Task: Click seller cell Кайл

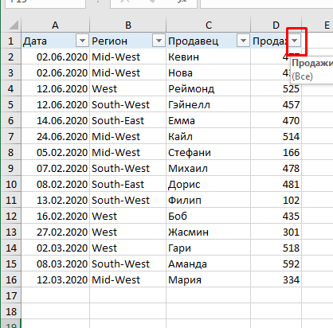Action: pos(209,137)
